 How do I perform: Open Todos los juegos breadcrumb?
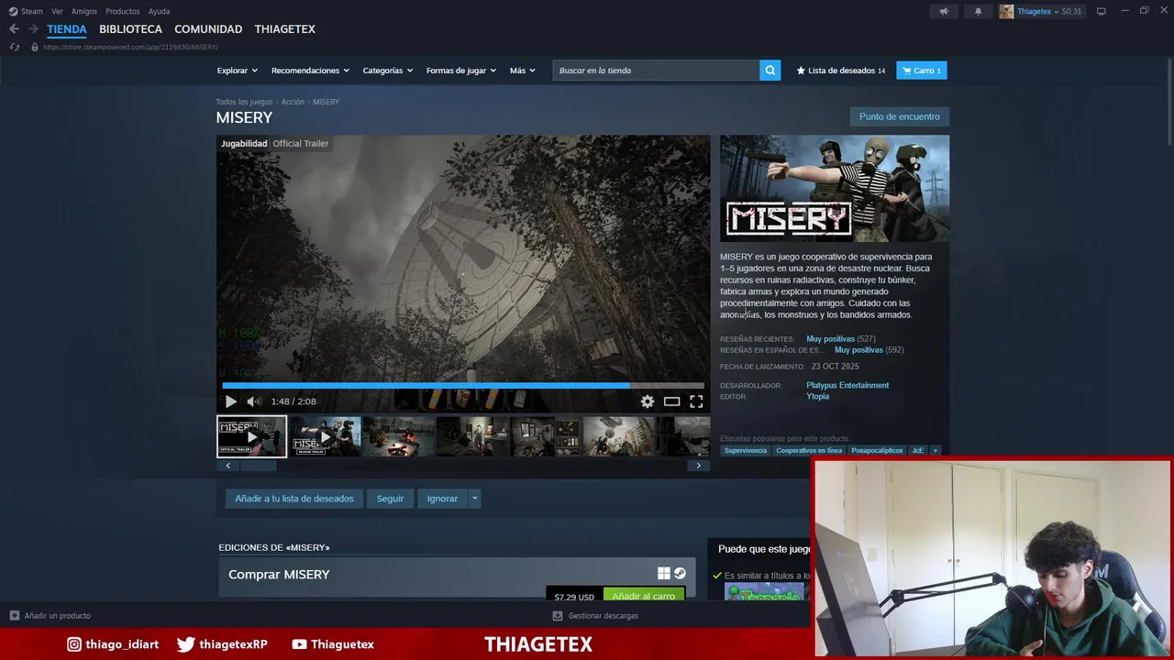click(x=244, y=102)
